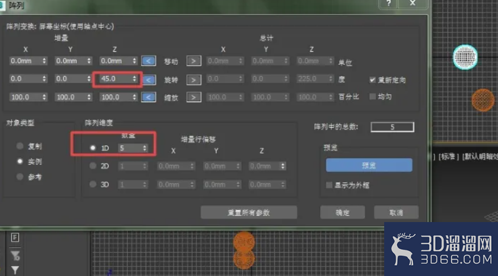
Task: Click the Cancel (取消) button
Action: 396,212
